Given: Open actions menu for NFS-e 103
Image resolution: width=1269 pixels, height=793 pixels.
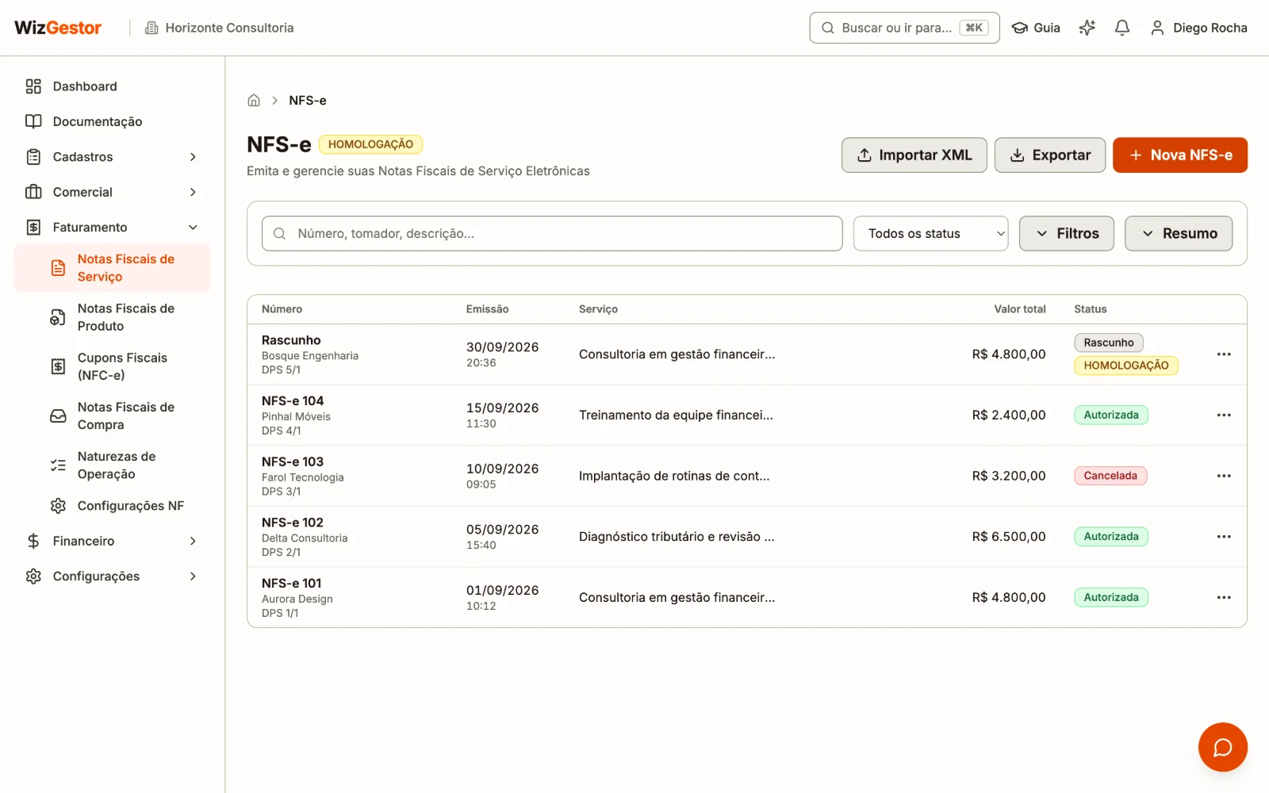Looking at the screenshot, I should [x=1224, y=476].
